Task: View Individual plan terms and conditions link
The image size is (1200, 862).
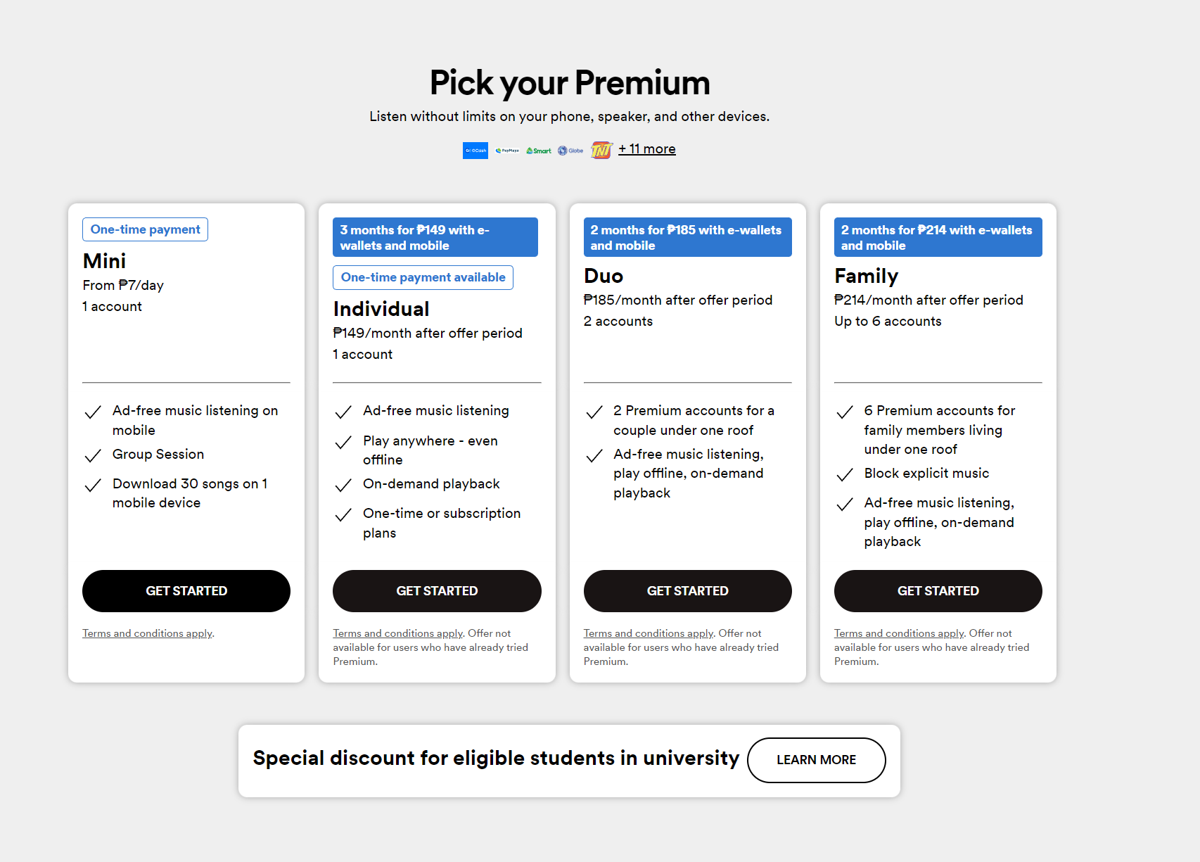Action: pos(397,633)
